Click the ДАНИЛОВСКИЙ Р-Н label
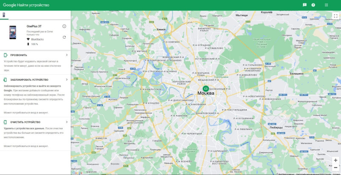The width and height of the screenshot is (341, 175). pos(207,113)
